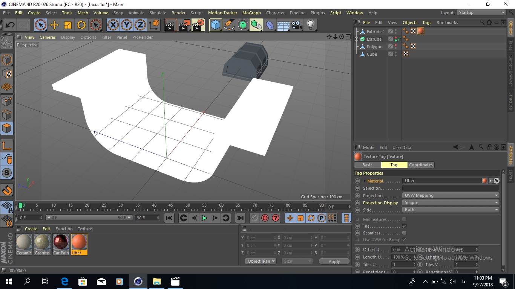Toggle X axis lock
The height and width of the screenshot is (289, 515).
pos(113,25)
